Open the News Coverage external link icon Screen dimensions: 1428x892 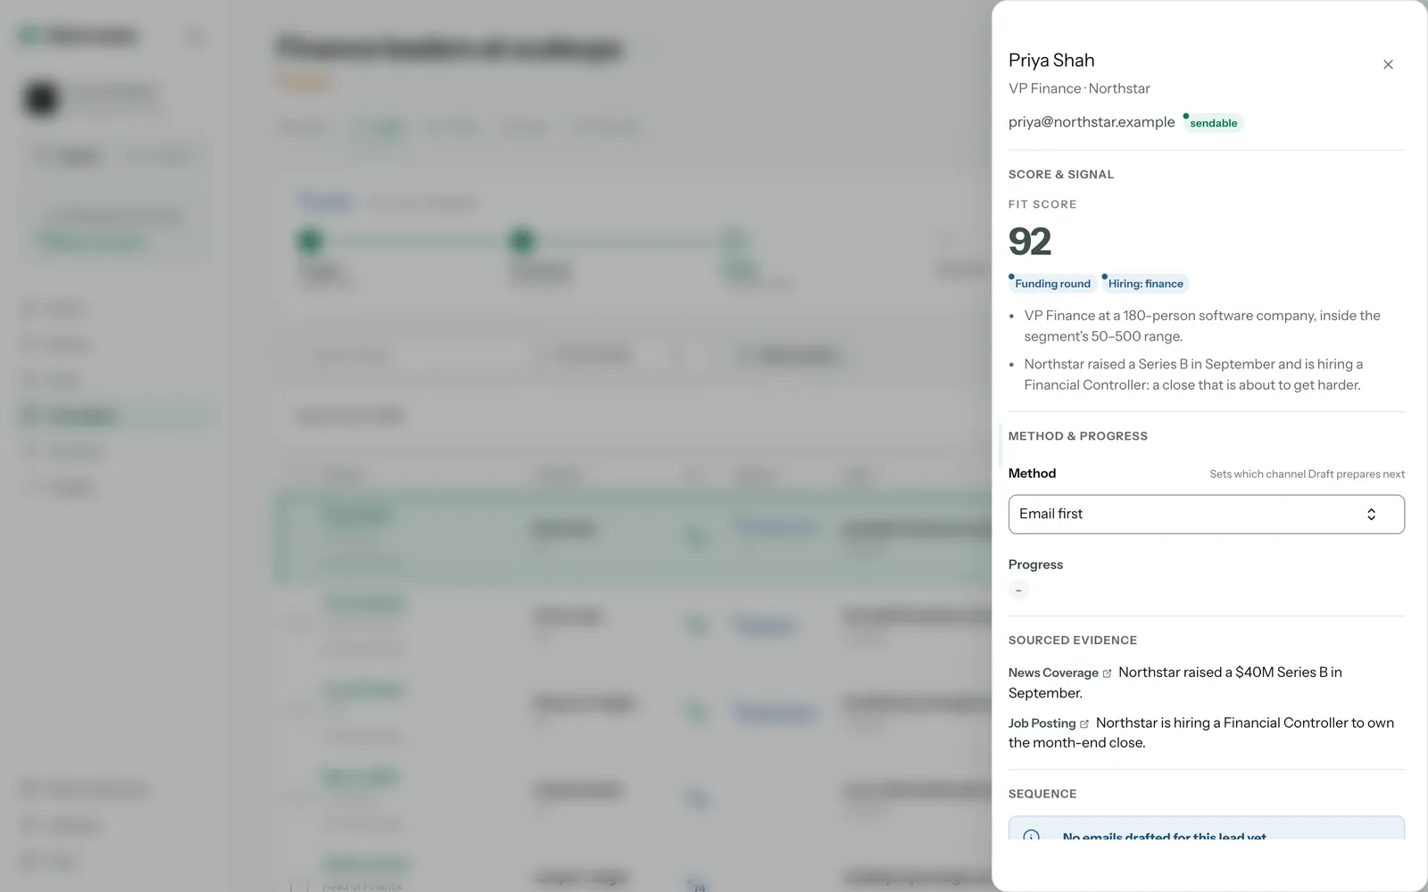click(x=1108, y=673)
